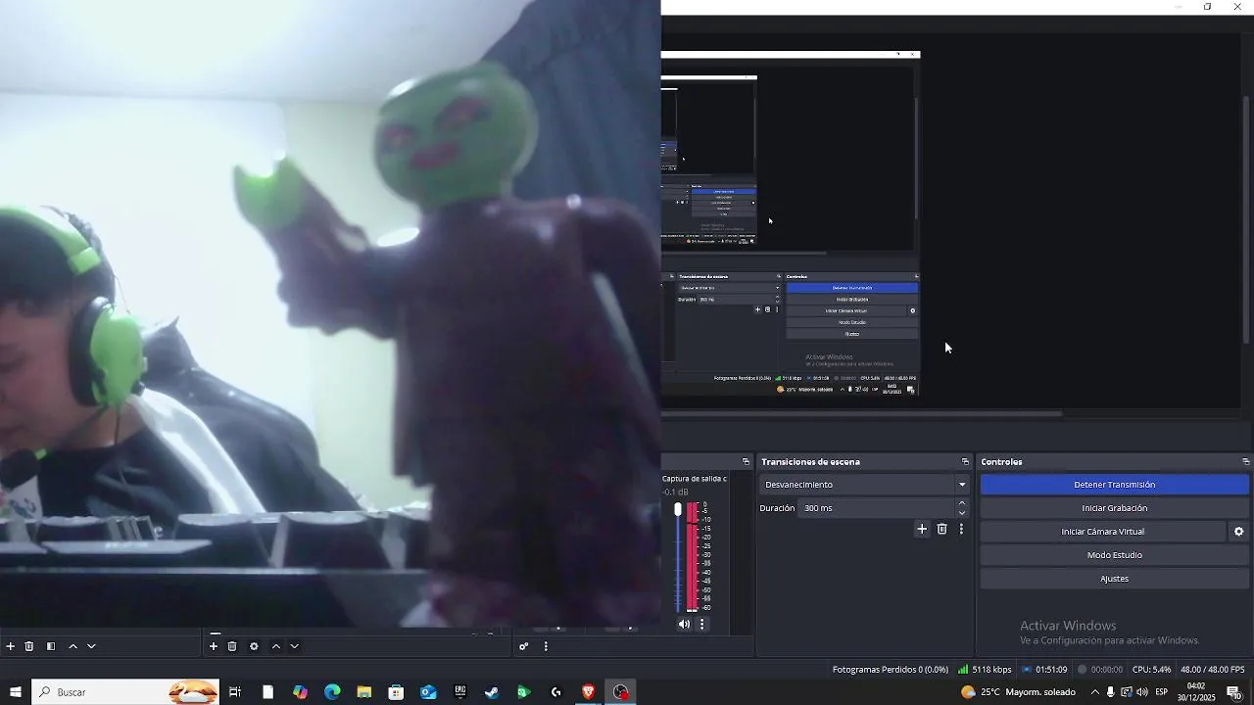Float the Controles dock panel
Viewport: 1254px width, 705px height.
coord(1245,461)
